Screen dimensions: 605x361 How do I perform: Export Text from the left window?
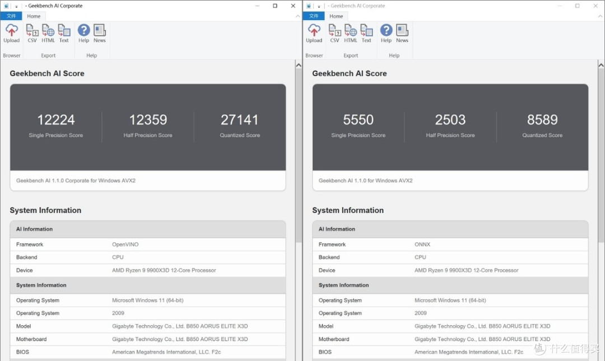tap(64, 33)
